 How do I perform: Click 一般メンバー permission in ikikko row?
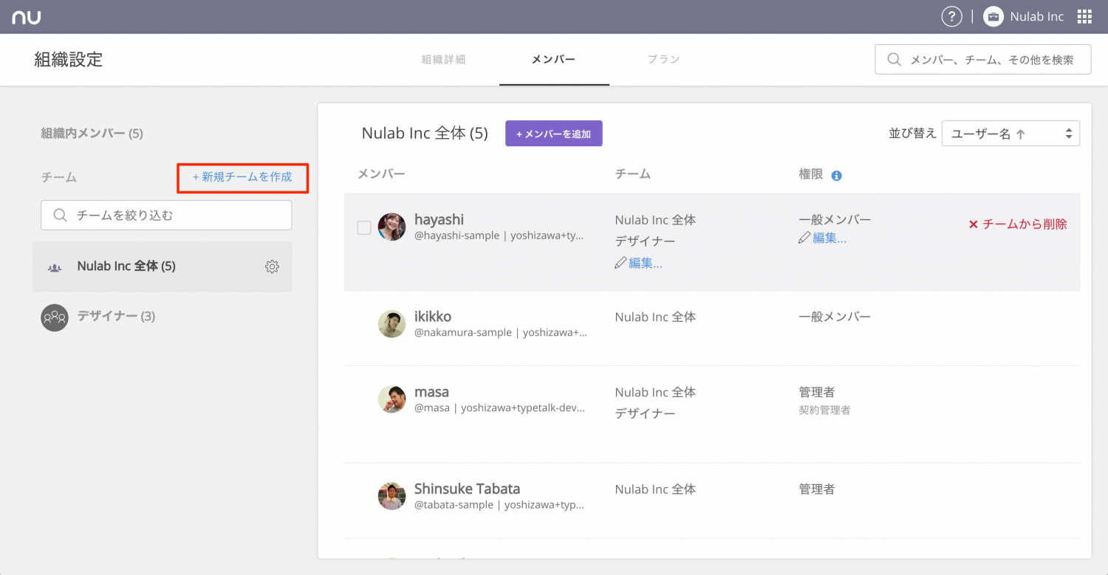click(835, 317)
